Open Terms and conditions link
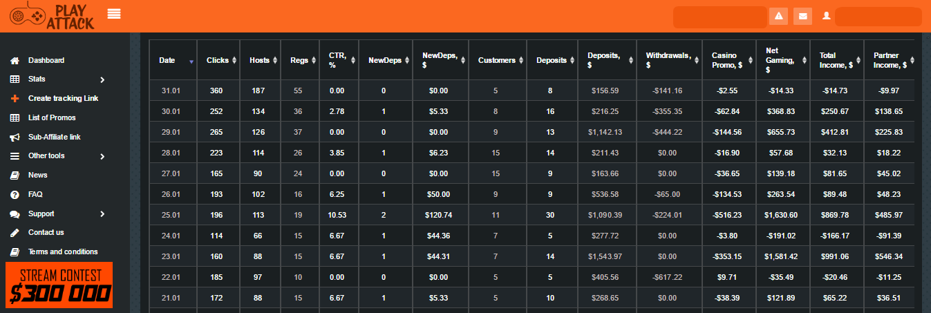Screen dimensions: 931x313 point(63,252)
